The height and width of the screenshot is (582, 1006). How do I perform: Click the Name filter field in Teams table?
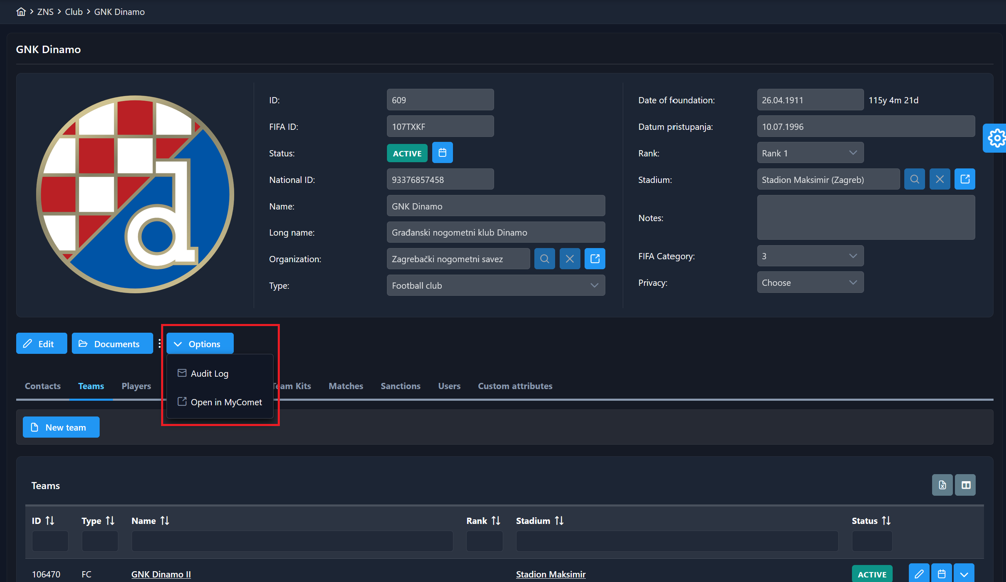coord(292,541)
